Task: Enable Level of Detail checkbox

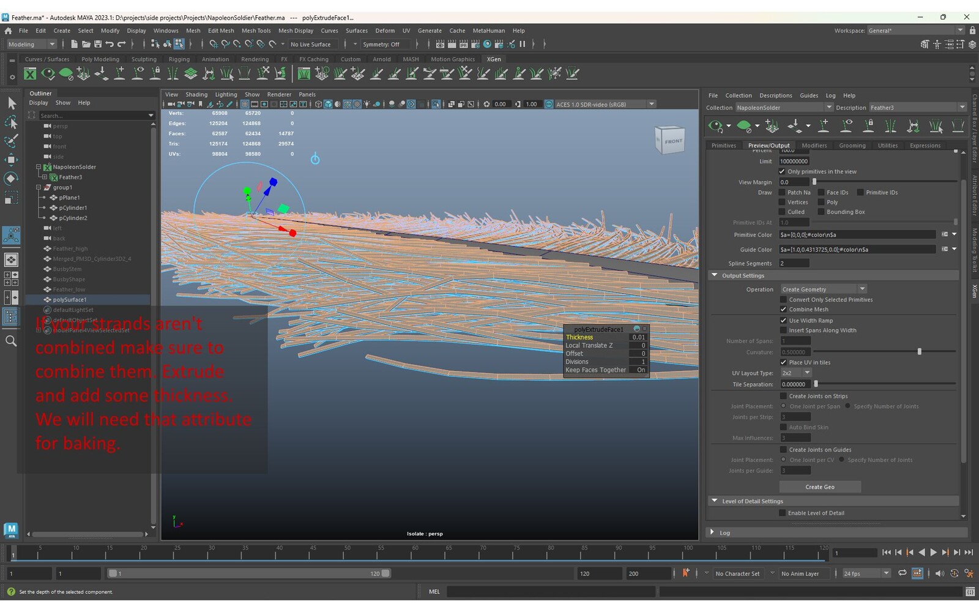Action: pos(783,513)
